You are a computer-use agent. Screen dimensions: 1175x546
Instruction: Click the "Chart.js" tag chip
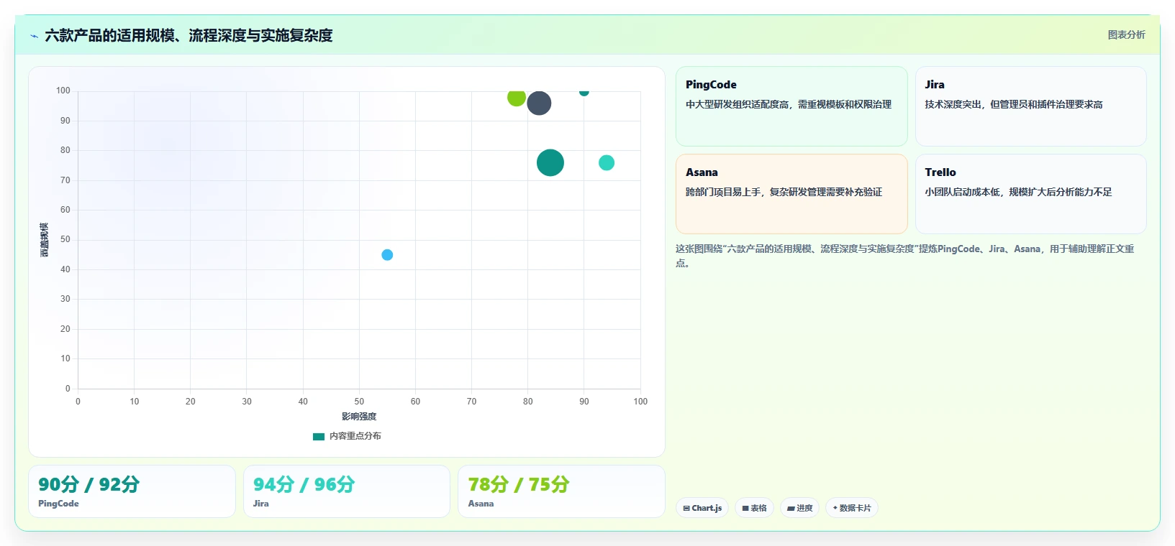tap(702, 508)
